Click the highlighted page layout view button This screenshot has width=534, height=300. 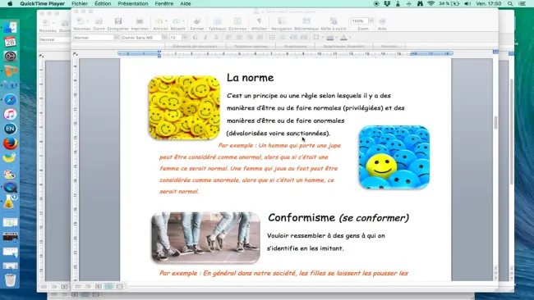coord(108,286)
